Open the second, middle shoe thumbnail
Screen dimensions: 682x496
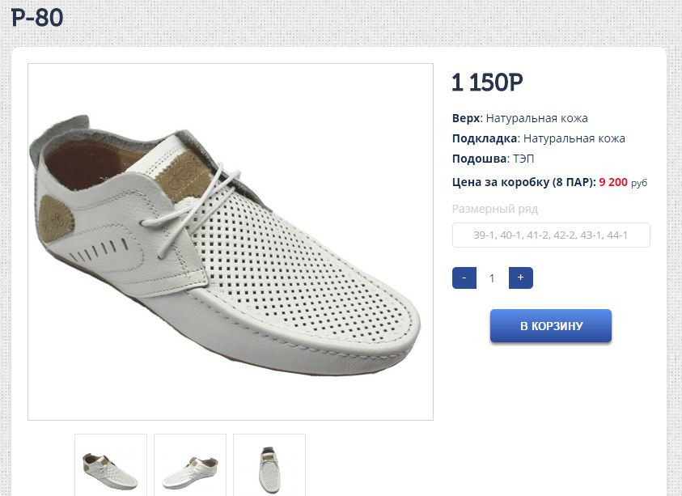(x=190, y=466)
